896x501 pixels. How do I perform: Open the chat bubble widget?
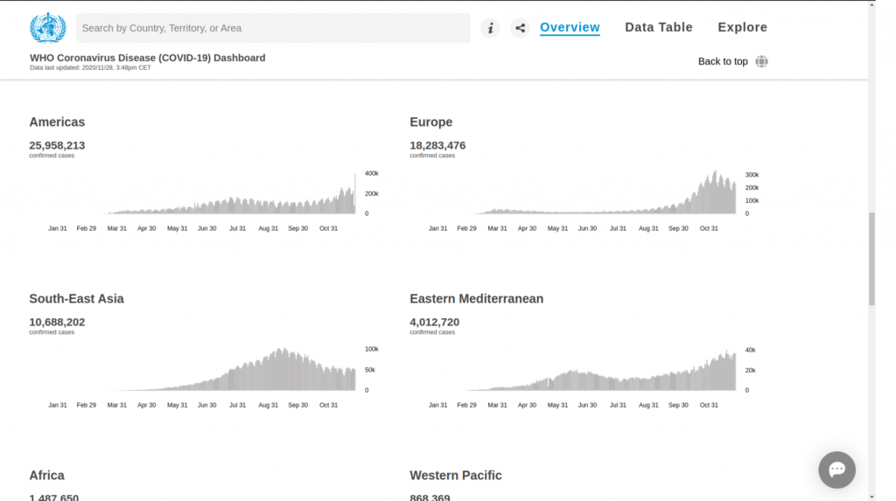836,470
